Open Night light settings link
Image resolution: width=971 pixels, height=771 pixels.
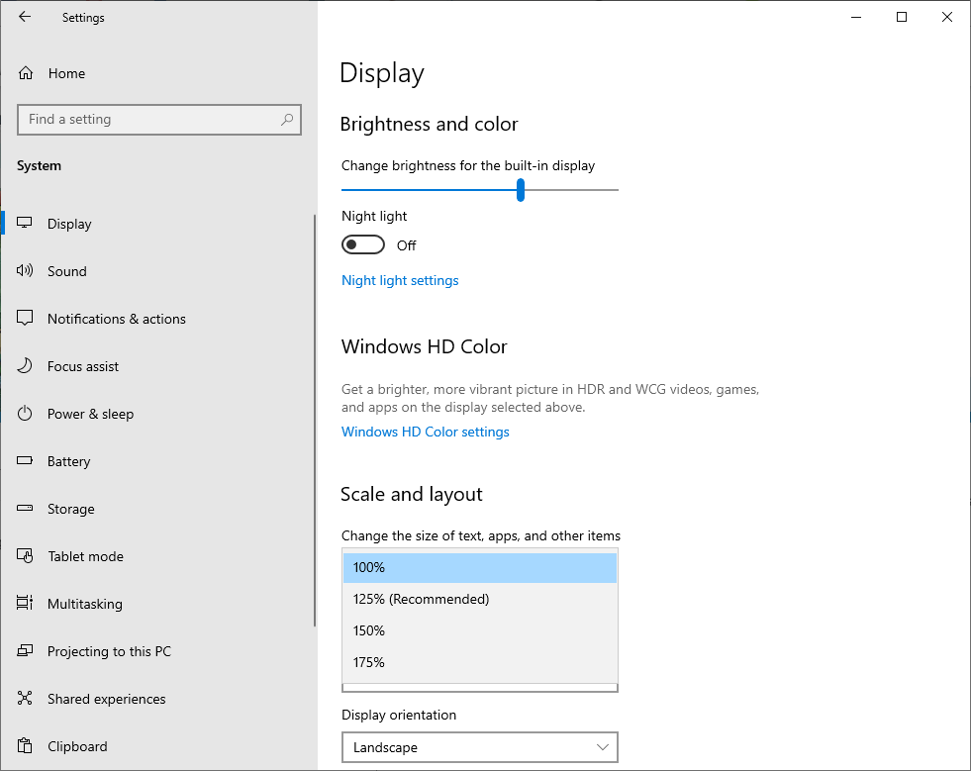(x=400, y=280)
